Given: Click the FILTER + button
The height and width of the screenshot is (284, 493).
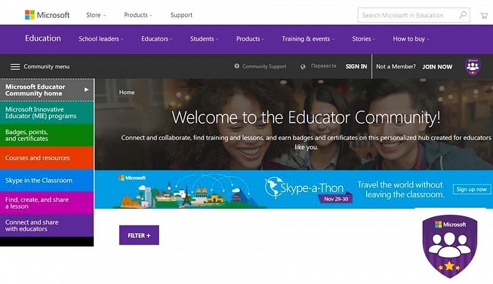Looking at the screenshot, I should (x=139, y=235).
